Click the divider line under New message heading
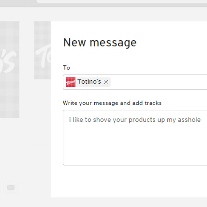207x207 pixels. [135, 52]
